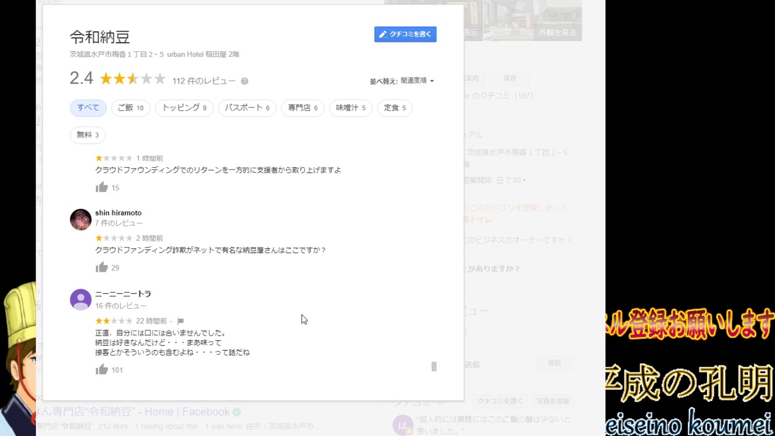Click the address line 茨城県水戸市梅香 1 丁目
The height and width of the screenshot is (436, 775).
(x=154, y=54)
